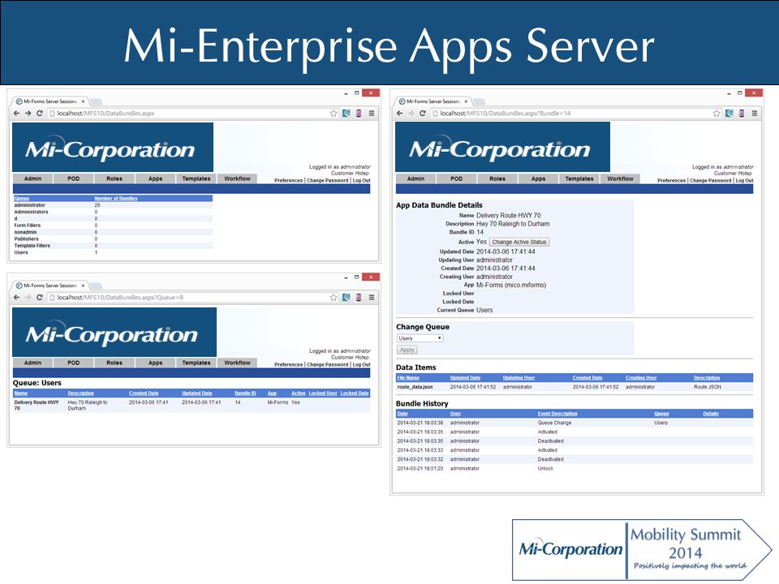Open Chrome menu in top-left browser window
This screenshot has width=779, height=584.
point(372,114)
